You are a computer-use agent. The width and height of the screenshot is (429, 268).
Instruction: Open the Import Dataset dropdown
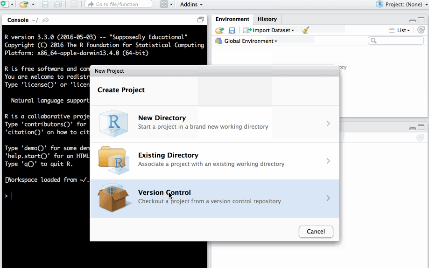point(269,30)
